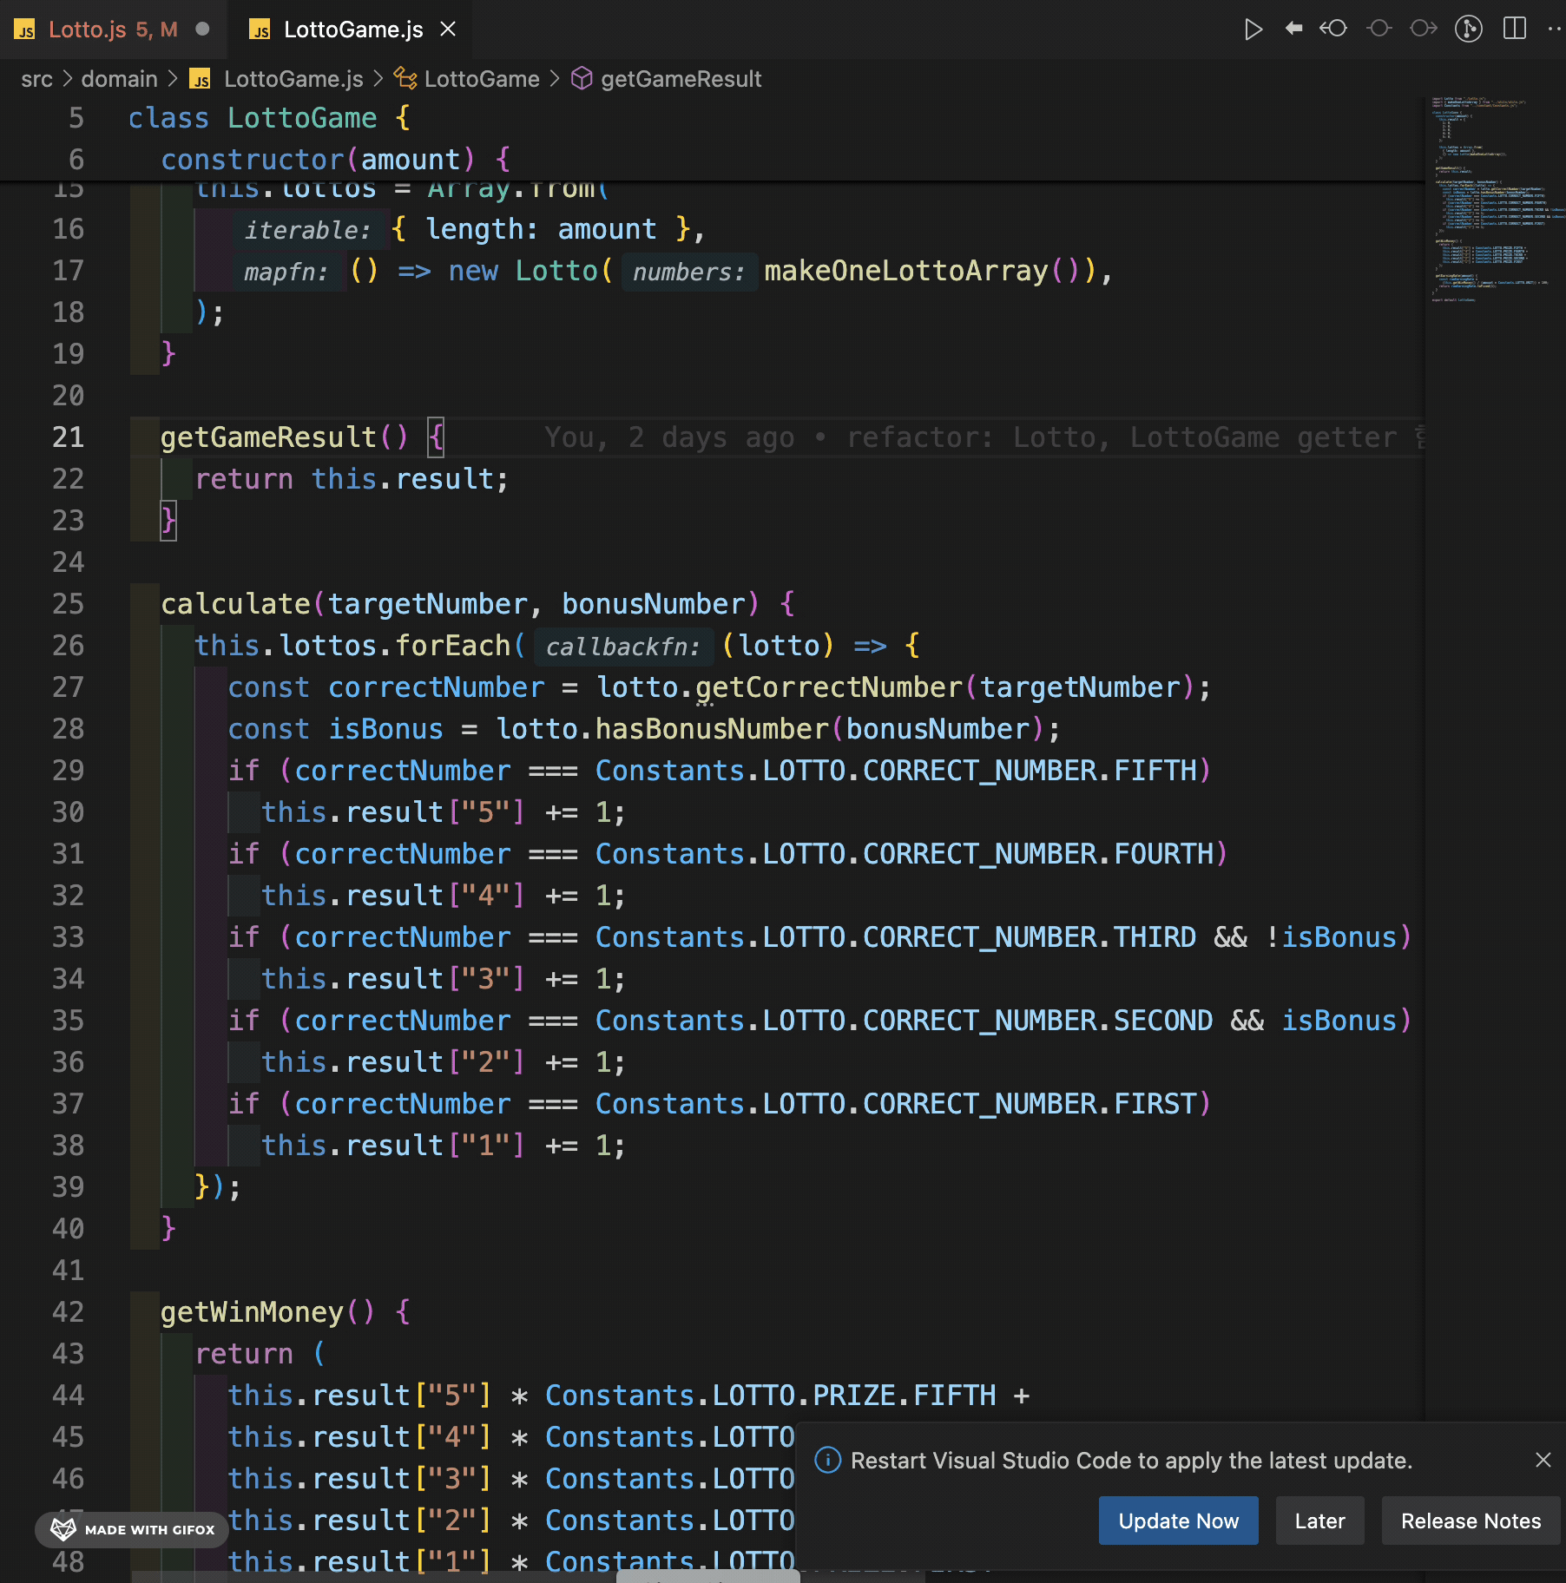The width and height of the screenshot is (1566, 1583).
Task: Click the 'numbers:' inlay hint
Action: (689, 272)
